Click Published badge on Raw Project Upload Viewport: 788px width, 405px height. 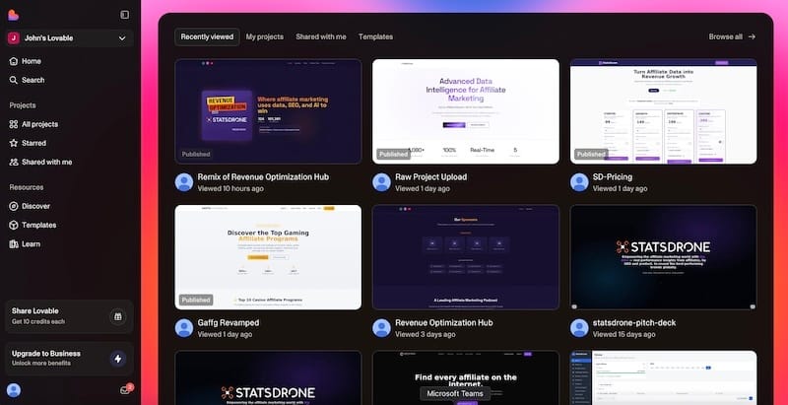pyautogui.click(x=393, y=155)
